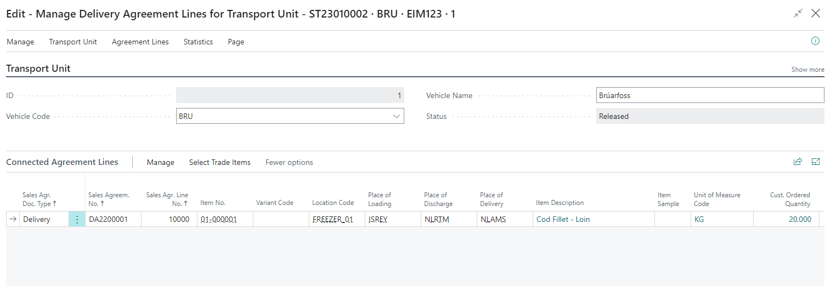Open the Page menu
Image resolution: width=825 pixels, height=286 pixels.
(236, 42)
